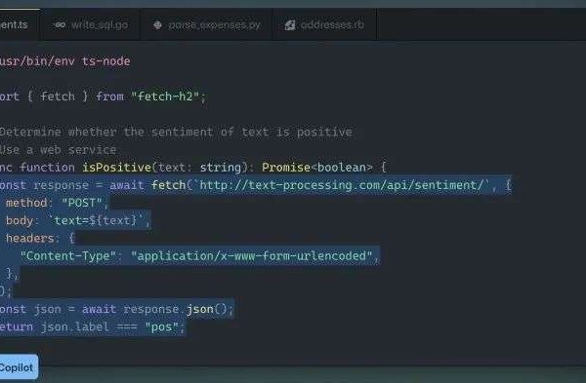This screenshot has width=586, height=383.
Task: Click the sentiment of text comment line
Action: coord(176,132)
